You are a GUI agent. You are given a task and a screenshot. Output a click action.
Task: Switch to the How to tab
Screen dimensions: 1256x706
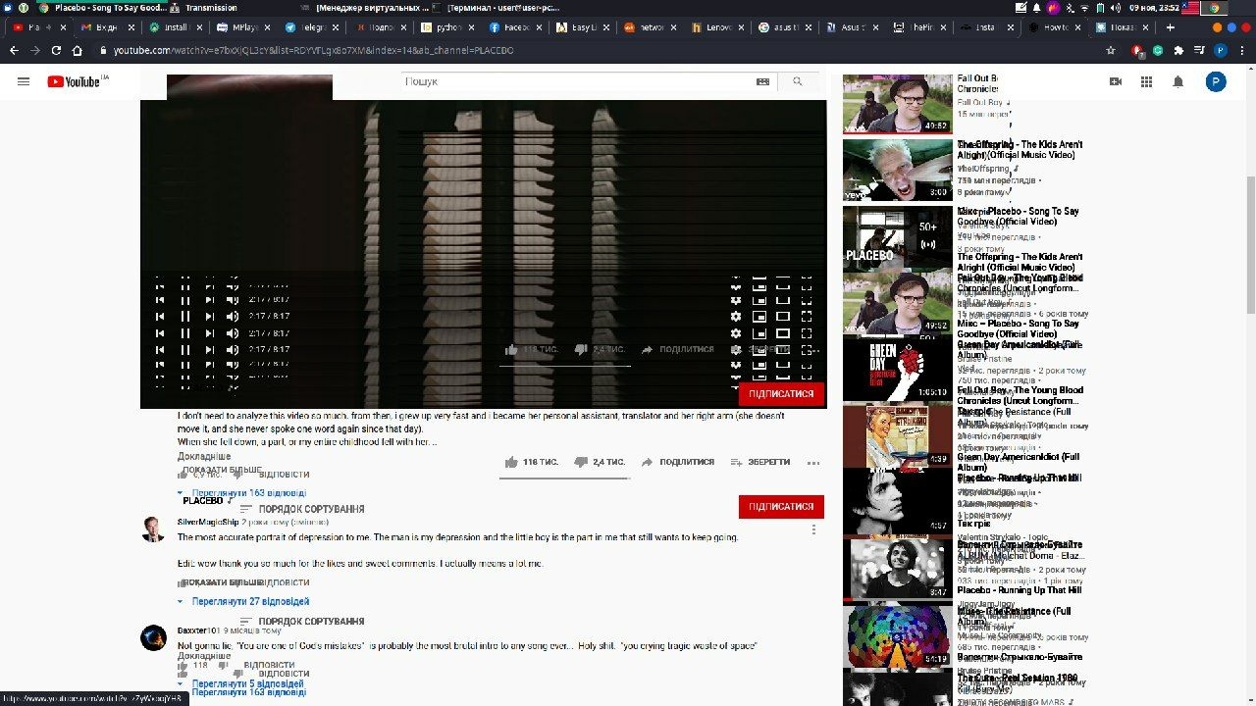point(1055,27)
